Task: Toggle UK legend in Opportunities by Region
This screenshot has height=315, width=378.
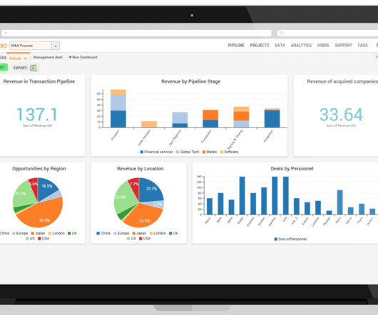Action: click(72, 233)
